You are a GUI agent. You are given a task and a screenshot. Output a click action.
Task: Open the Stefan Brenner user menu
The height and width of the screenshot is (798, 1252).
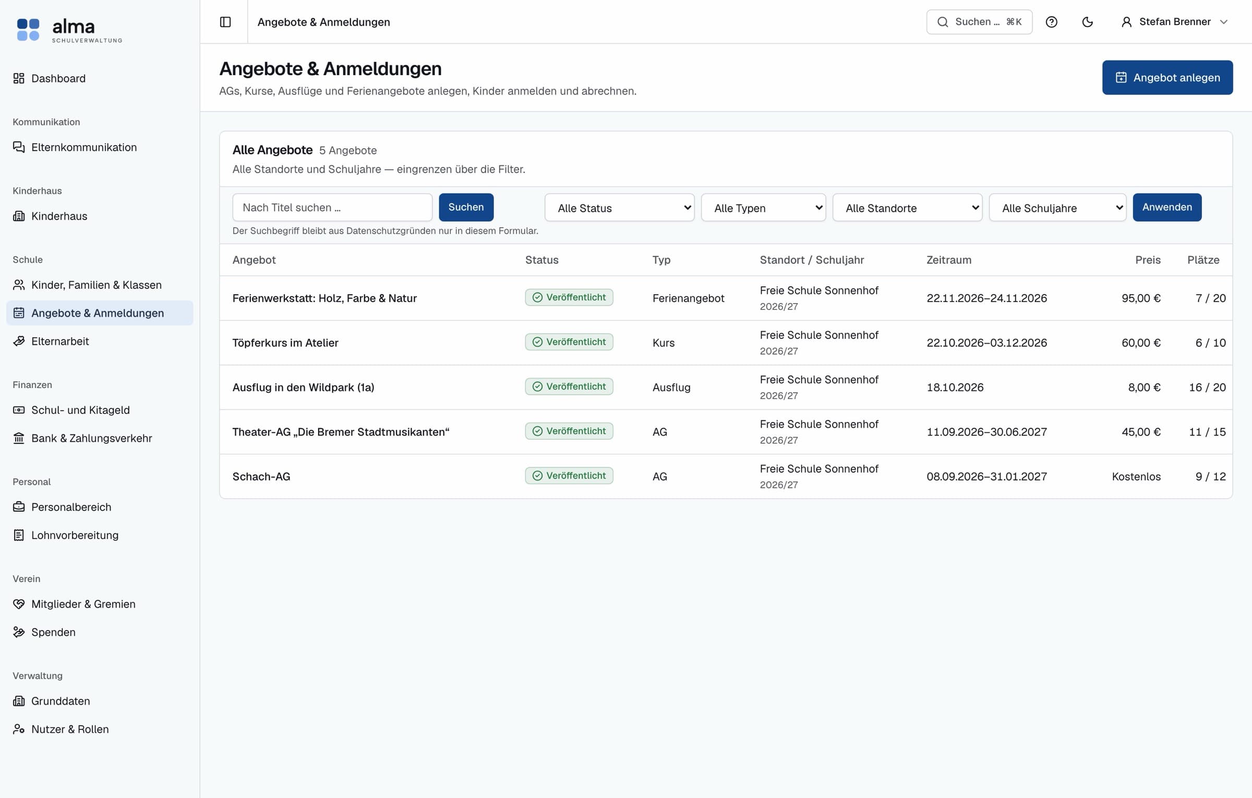coord(1174,22)
